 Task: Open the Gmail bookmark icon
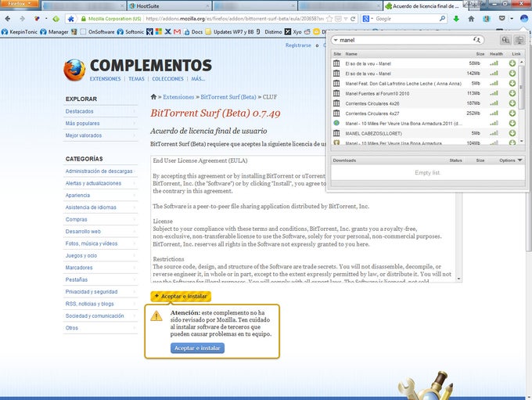pyautogui.click(x=177, y=32)
